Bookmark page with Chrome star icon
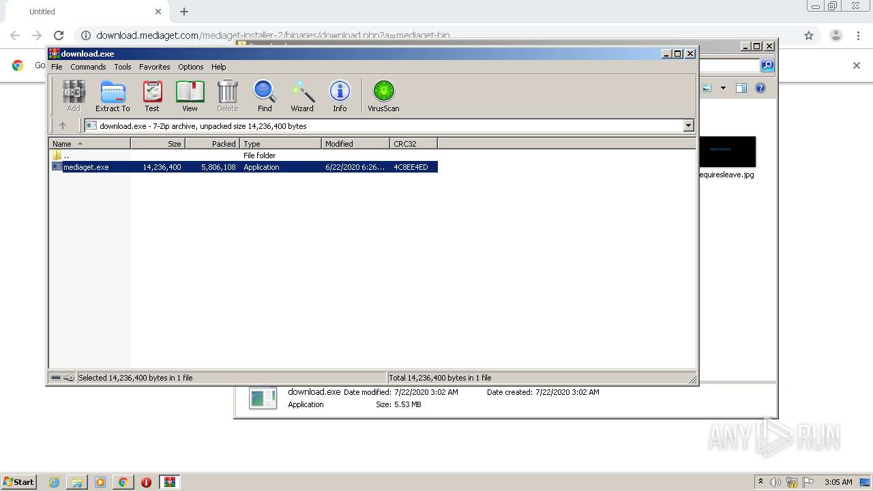Screen dimensions: 873x491 pyautogui.click(x=809, y=35)
